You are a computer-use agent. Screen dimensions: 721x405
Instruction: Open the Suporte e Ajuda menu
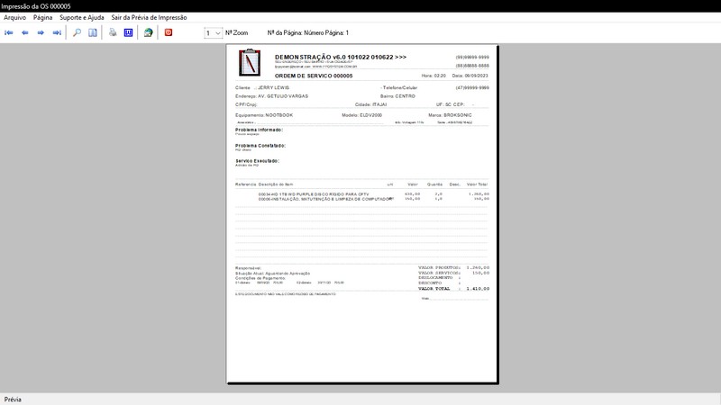[82, 17]
